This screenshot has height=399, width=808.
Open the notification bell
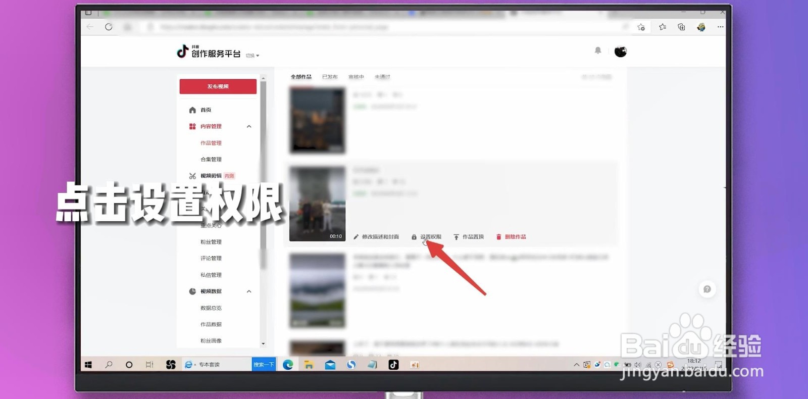point(598,51)
